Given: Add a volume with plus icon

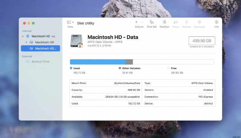Looking at the screenshot, I should [x=136, y=22].
